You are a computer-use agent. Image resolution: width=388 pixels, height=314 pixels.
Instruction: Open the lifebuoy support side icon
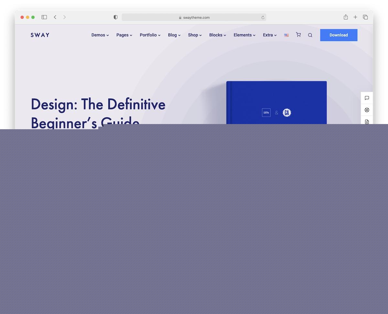(x=367, y=110)
